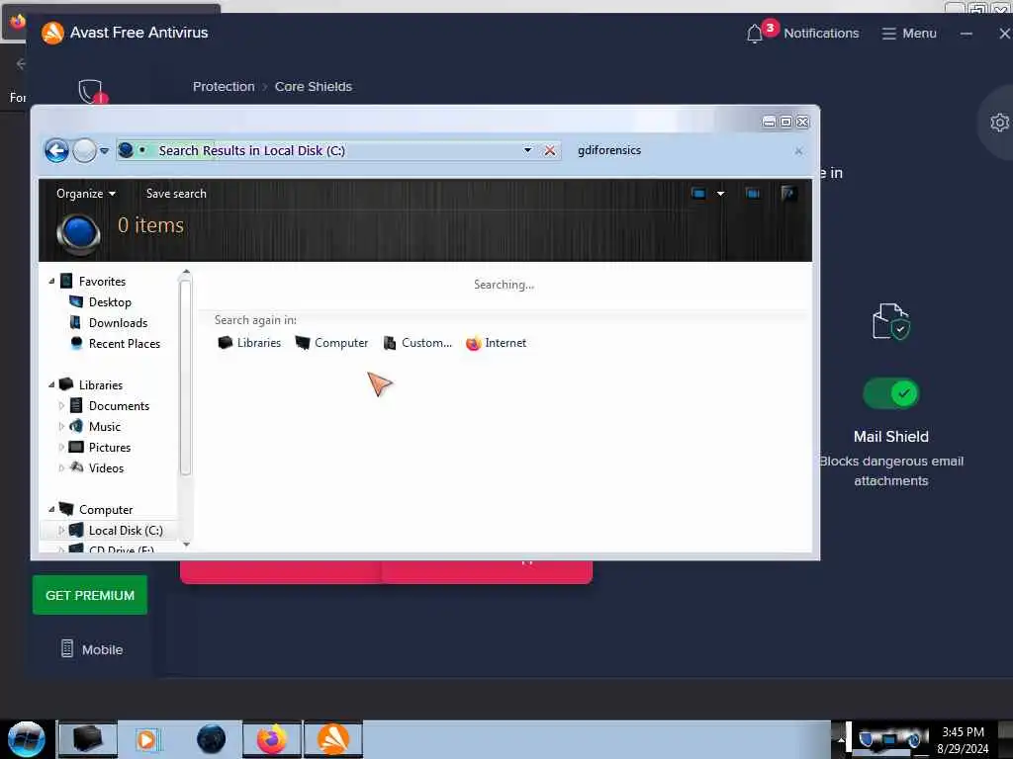Open Downloads under Favorites
Image resolution: width=1013 pixels, height=759 pixels.
point(119,323)
